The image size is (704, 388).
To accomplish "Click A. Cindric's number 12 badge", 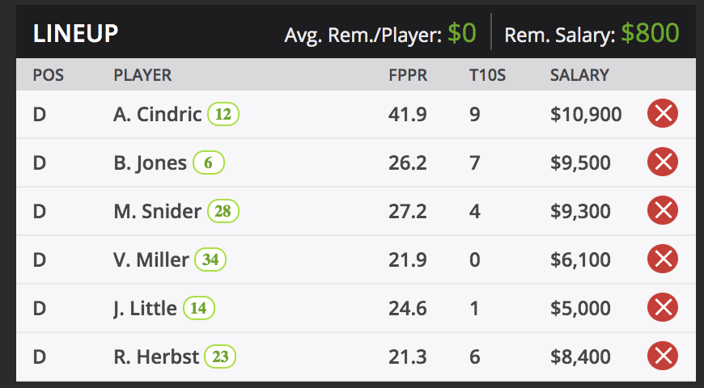I will pyautogui.click(x=223, y=115).
